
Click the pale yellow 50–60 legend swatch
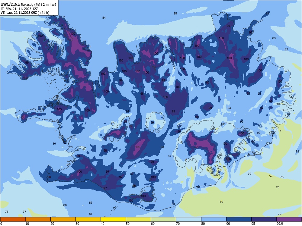(x=139, y=219)
